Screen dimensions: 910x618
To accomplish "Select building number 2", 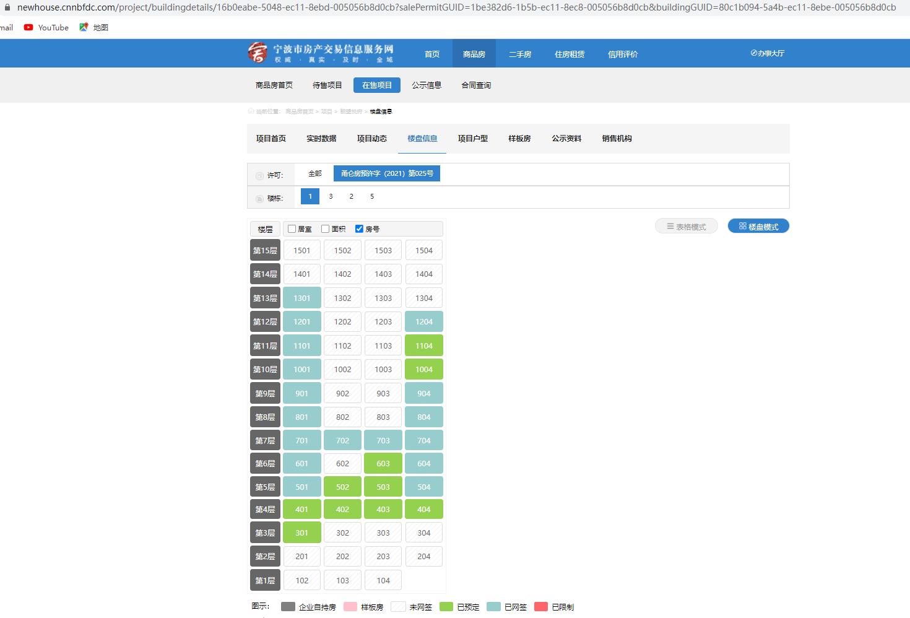I will 352,196.
